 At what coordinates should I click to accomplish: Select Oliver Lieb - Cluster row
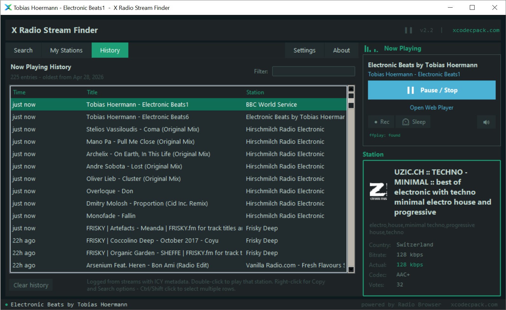click(179, 178)
